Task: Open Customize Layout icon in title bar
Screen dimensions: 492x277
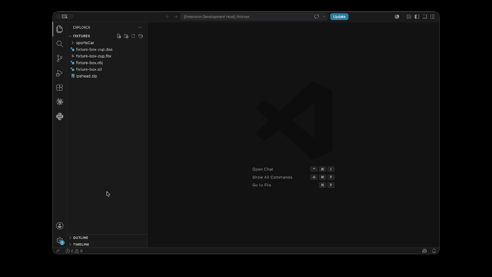Action: point(409,16)
